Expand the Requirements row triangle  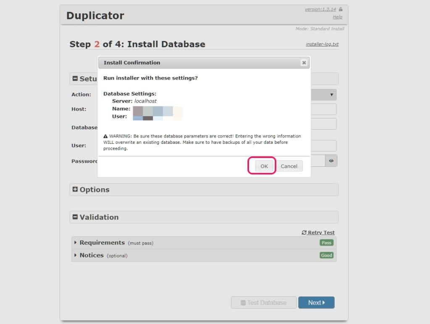76,243
